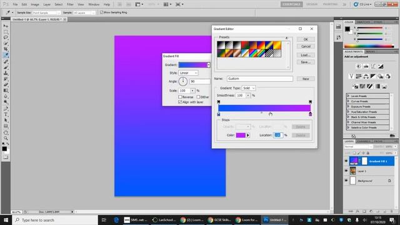Expand the Levels Presets list

tap(348, 96)
